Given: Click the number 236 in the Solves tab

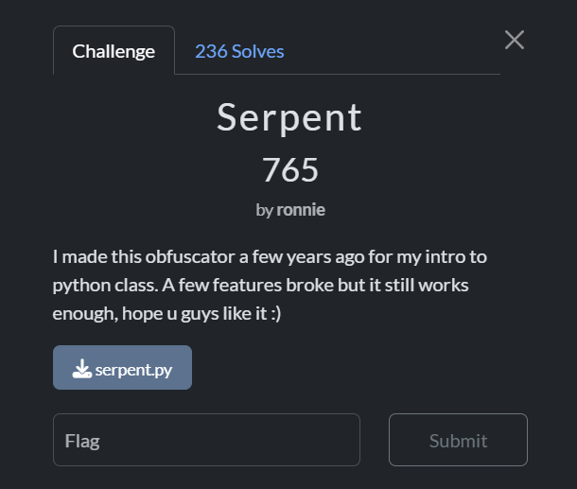Looking at the screenshot, I should [x=211, y=51].
